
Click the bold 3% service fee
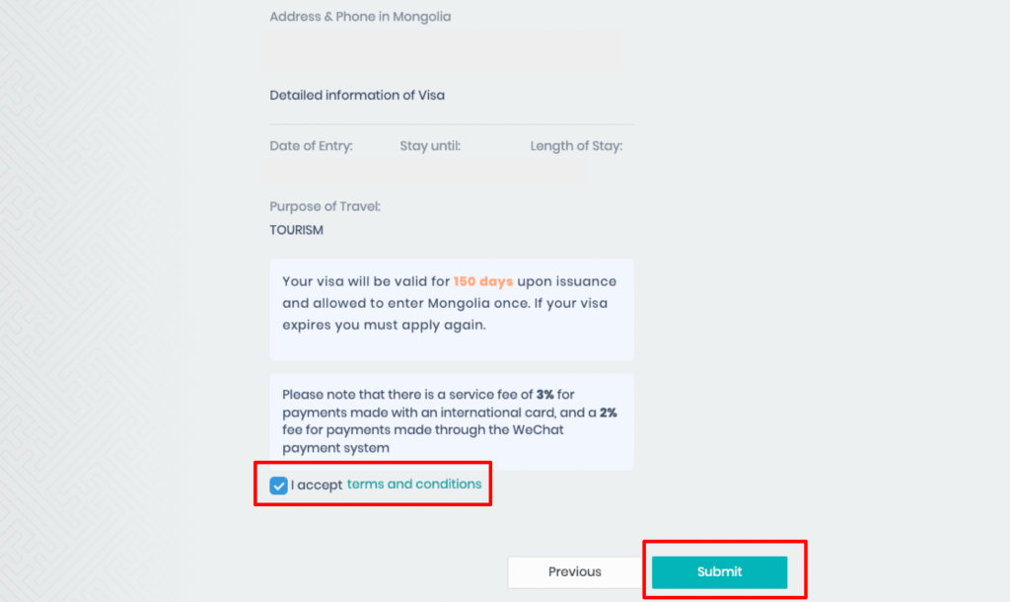coord(544,395)
